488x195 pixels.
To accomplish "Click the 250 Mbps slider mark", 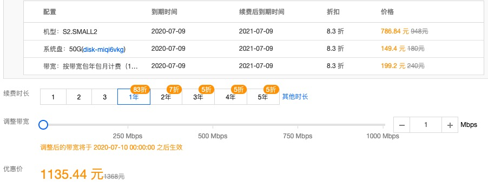I will [128, 136].
